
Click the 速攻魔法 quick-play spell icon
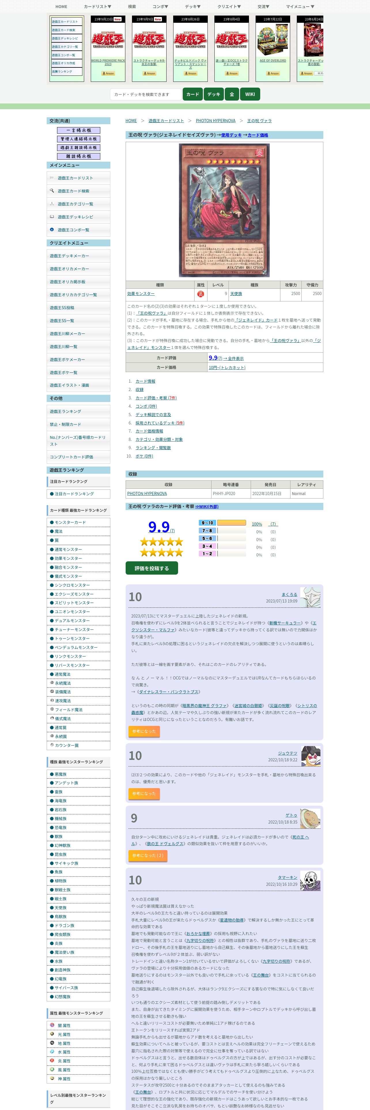coord(52,700)
